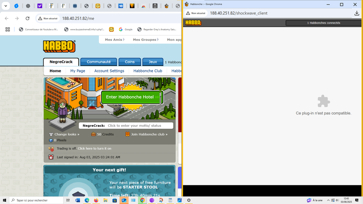Click the motto/status input field
Image resolution: width=363 pixels, height=204 pixels.
point(139,126)
